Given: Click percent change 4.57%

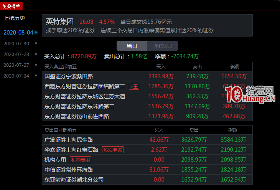Looking at the screenshot, I should (x=107, y=22).
